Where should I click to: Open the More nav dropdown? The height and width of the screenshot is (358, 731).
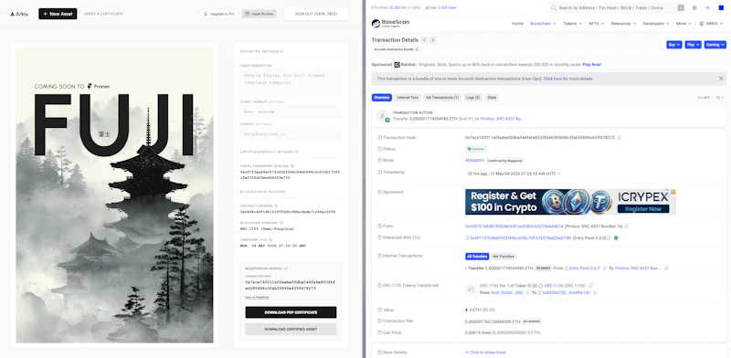pyautogui.click(x=683, y=24)
